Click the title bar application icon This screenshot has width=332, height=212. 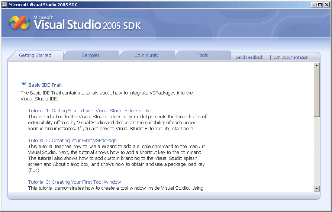(x=5, y=5)
